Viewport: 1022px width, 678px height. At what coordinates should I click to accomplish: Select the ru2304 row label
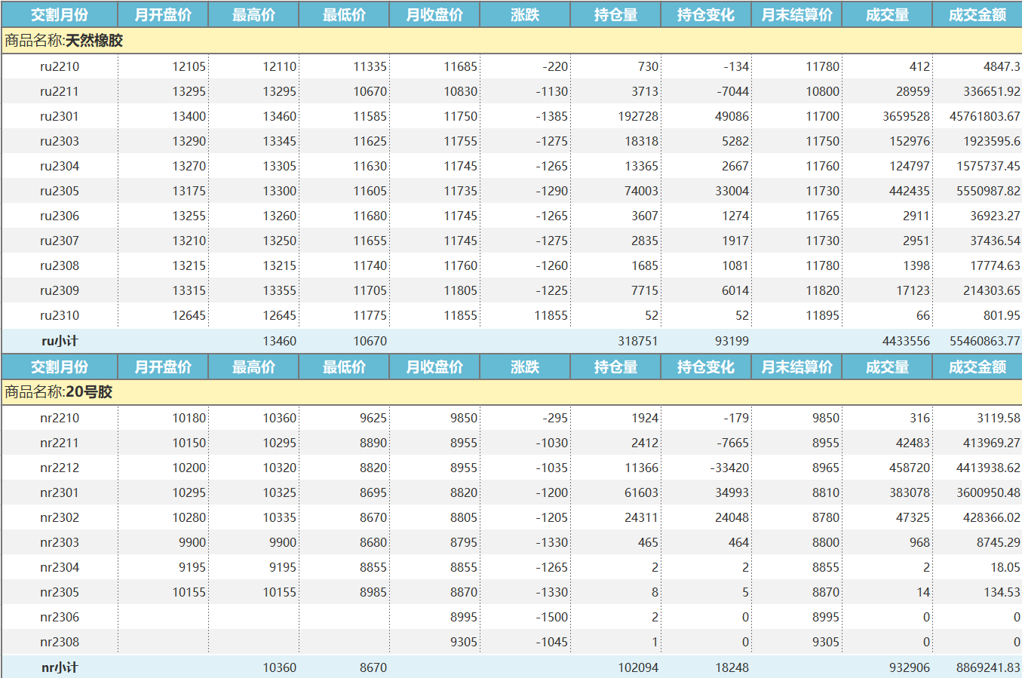(60, 166)
